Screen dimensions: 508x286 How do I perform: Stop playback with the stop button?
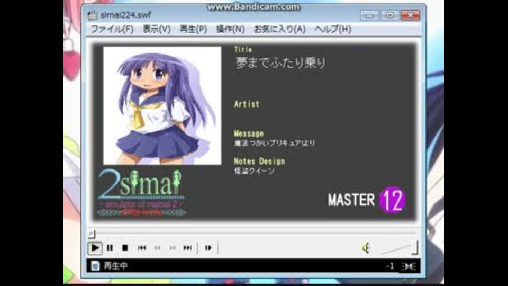click(125, 248)
